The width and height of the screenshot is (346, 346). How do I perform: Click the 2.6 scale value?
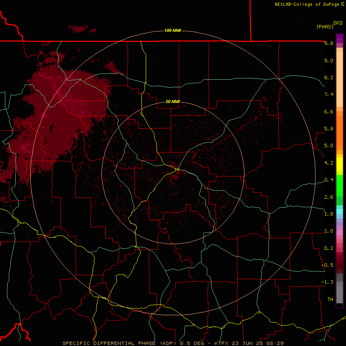pyautogui.click(x=329, y=197)
